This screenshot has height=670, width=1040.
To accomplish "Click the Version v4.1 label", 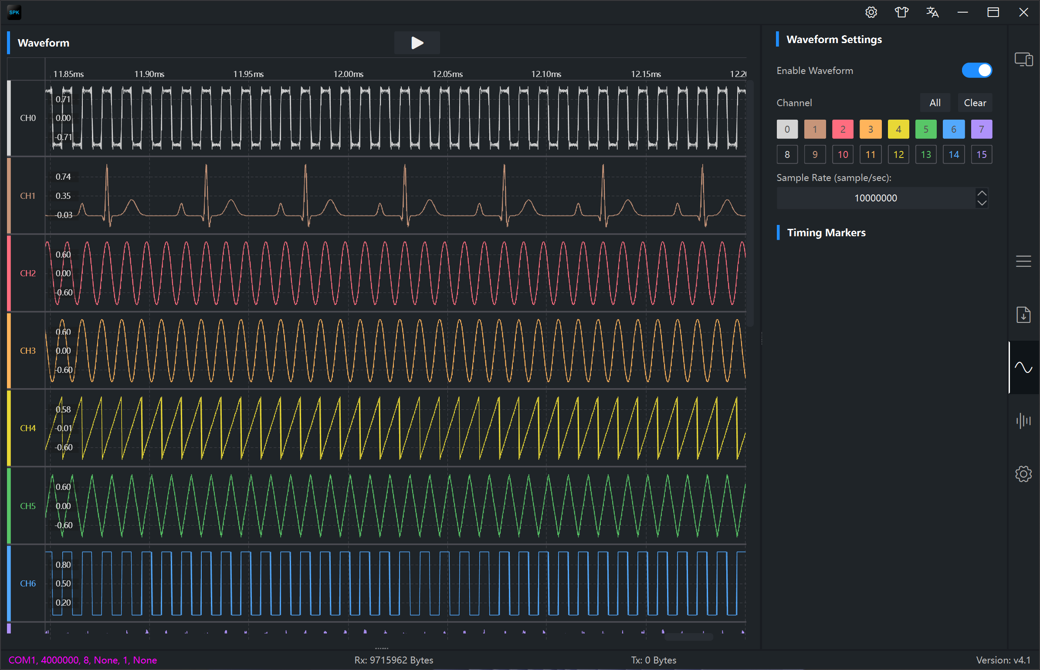I will pyautogui.click(x=1003, y=660).
